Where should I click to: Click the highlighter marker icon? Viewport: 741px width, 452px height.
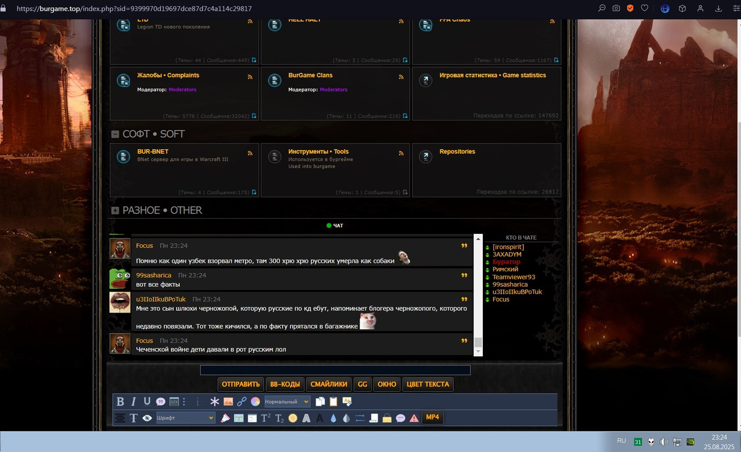click(225, 418)
